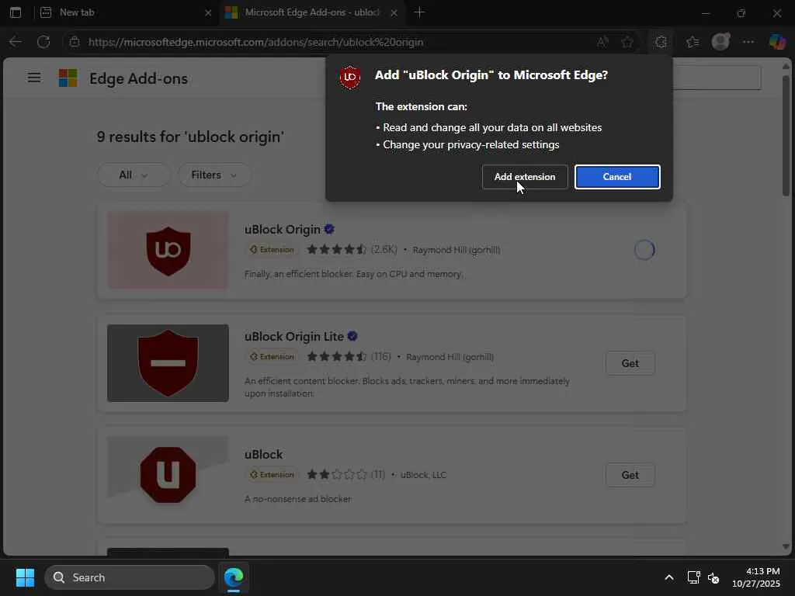This screenshot has height=596, width=795.
Task: Open the Extensions puzzle icon
Action: click(661, 42)
